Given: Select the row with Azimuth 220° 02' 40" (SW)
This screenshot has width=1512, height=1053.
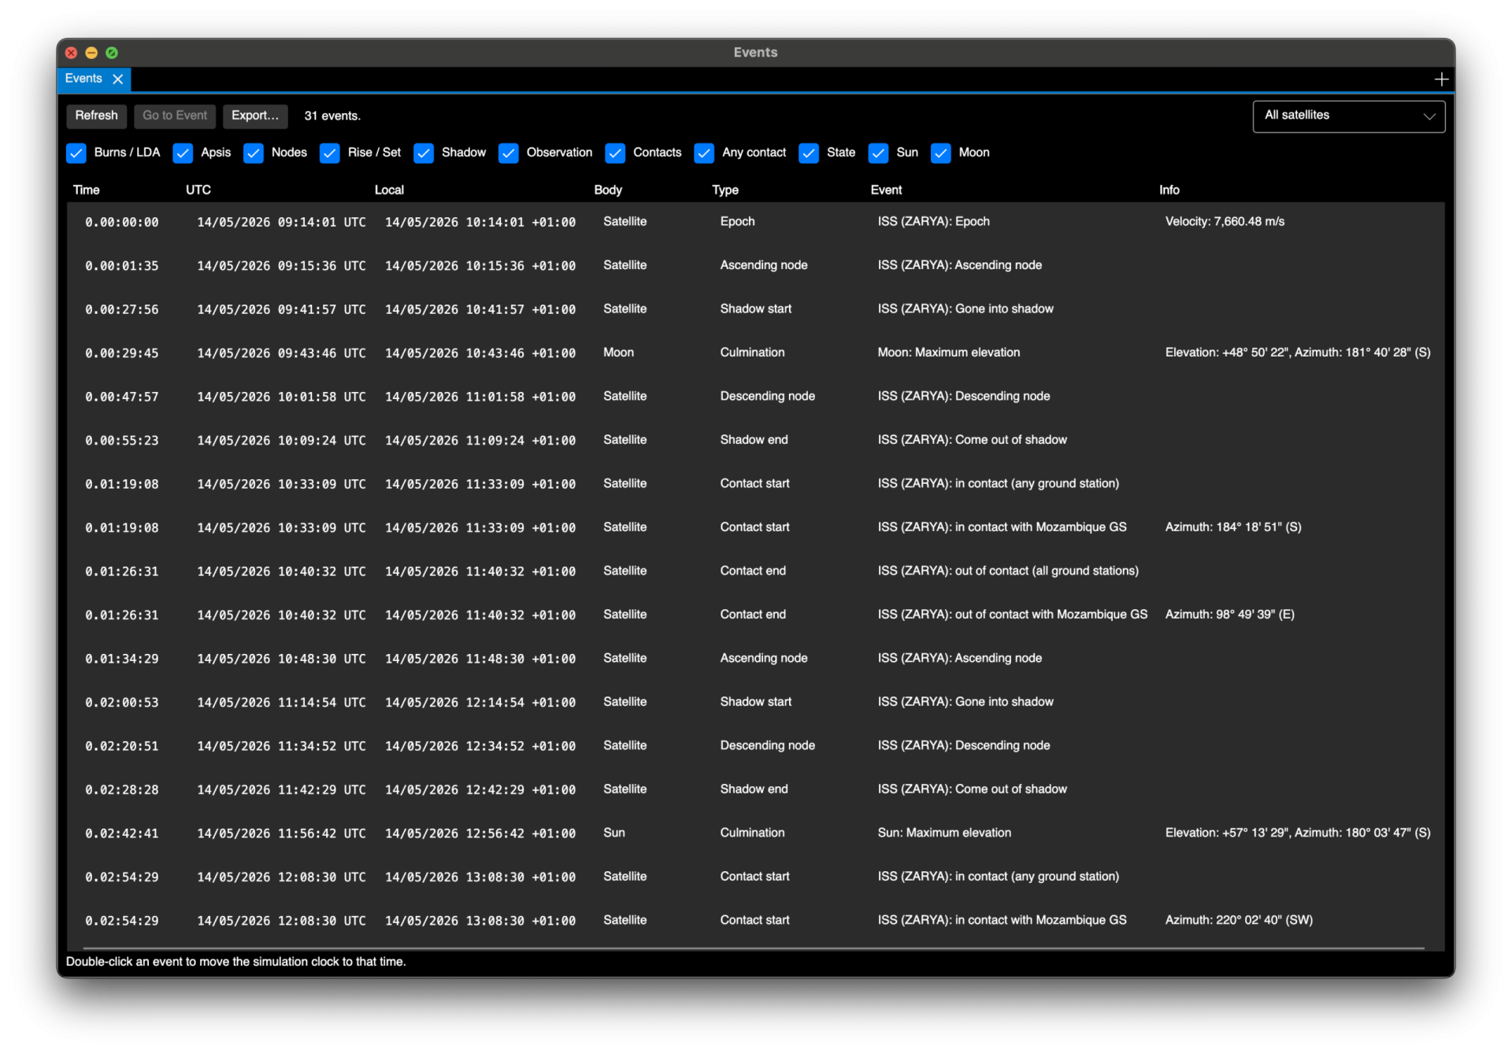Looking at the screenshot, I should [x=756, y=921].
